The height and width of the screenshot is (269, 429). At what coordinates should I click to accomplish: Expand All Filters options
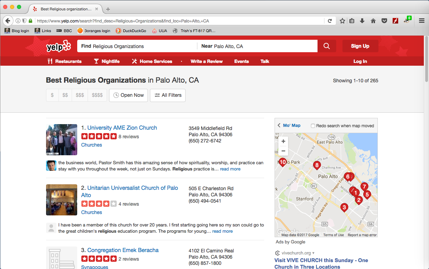click(168, 95)
